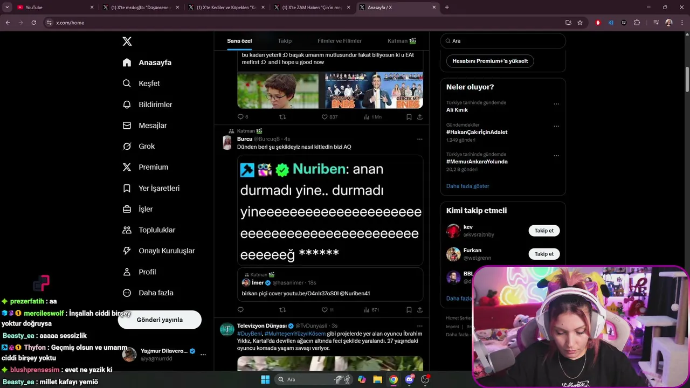Open Bildirimler notifications
The height and width of the screenshot is (388, 690).
tap(147, 105)
